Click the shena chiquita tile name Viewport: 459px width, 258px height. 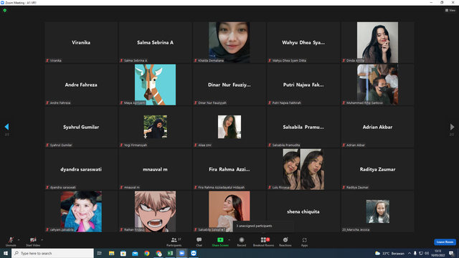pos(303,211)
